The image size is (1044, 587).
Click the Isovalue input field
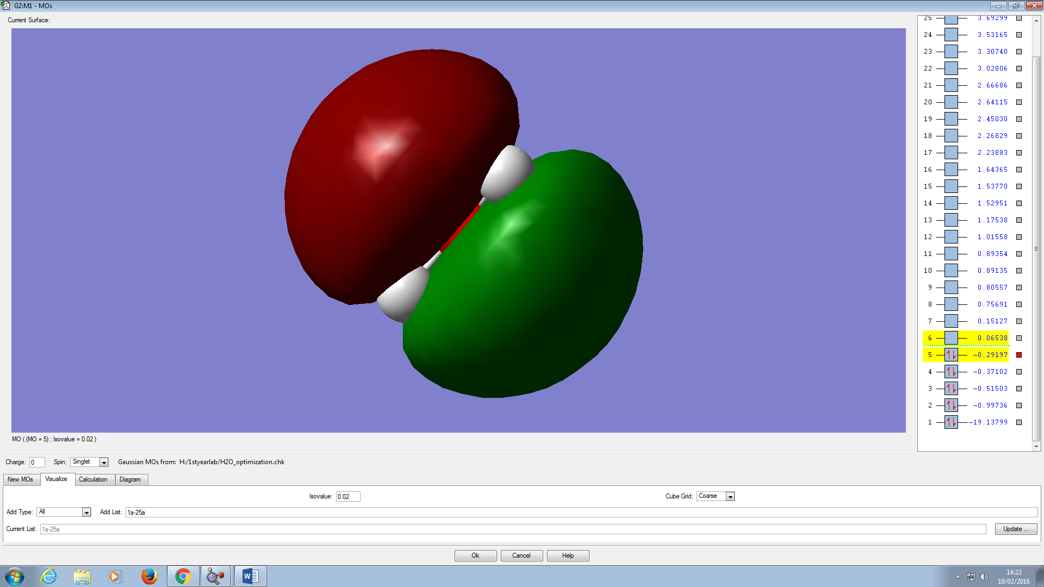[x=347, y=497]
